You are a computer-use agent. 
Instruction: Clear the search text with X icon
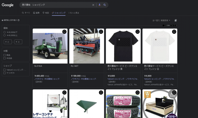coord(93,5)
